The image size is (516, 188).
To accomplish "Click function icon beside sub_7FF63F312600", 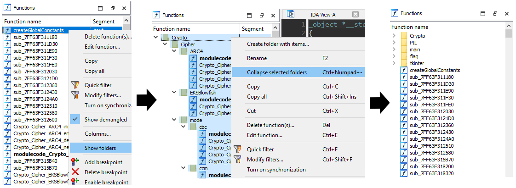I will (x=7, y=119).
